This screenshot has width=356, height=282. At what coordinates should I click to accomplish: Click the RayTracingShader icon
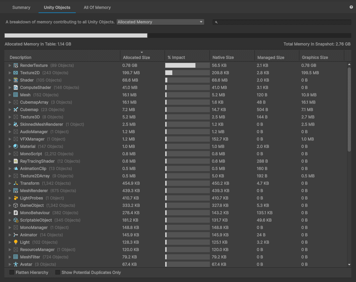point(16,161)
